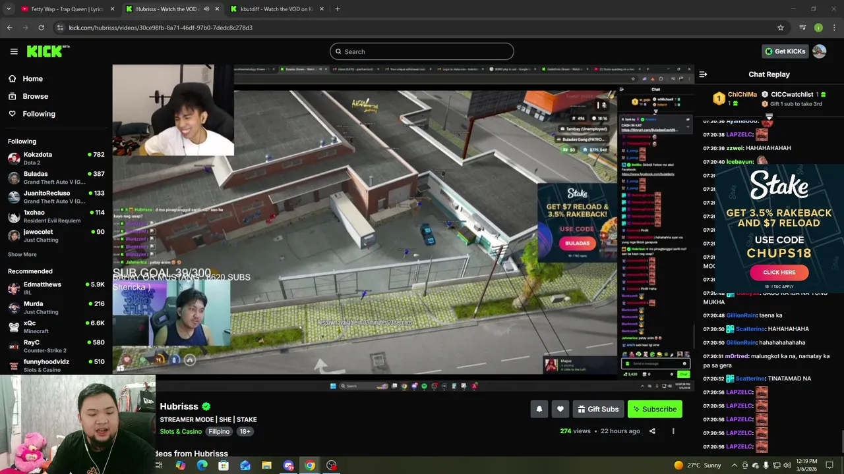Toggle follow heart for Hubrisss
Viewport: 844px width, 474px height.
[x=560, y=409]
